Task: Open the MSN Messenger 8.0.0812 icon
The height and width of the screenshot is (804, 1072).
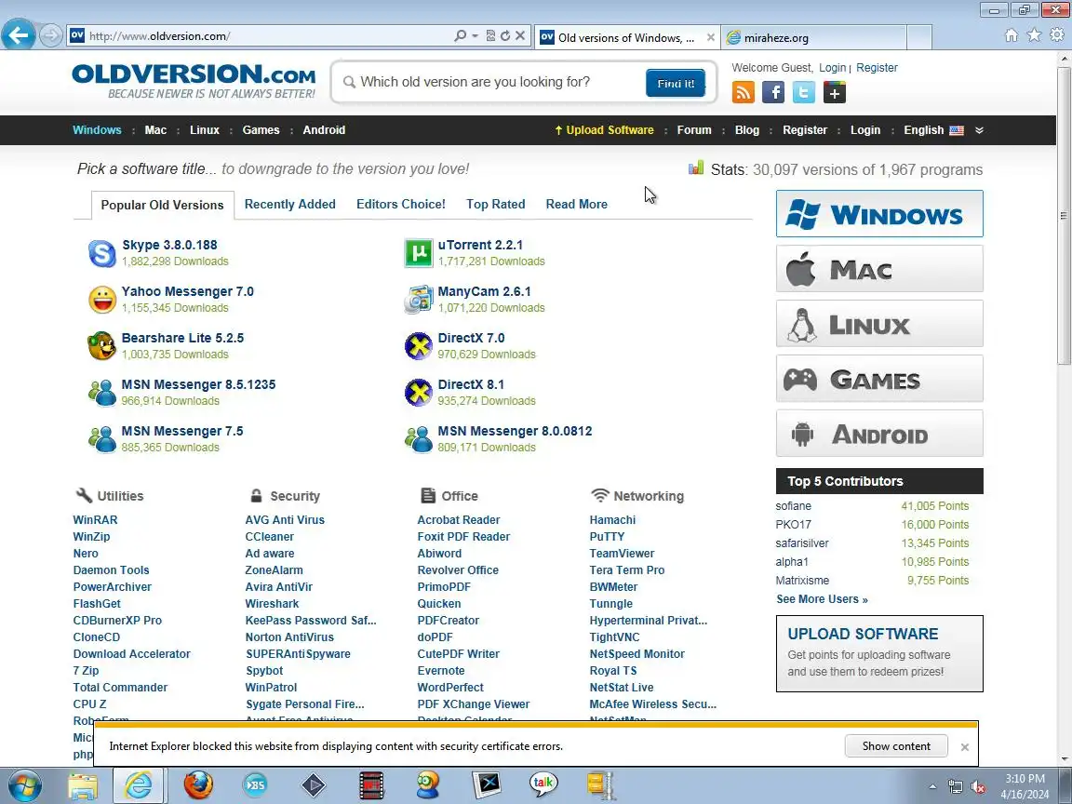Action: (x=419, y=439)
